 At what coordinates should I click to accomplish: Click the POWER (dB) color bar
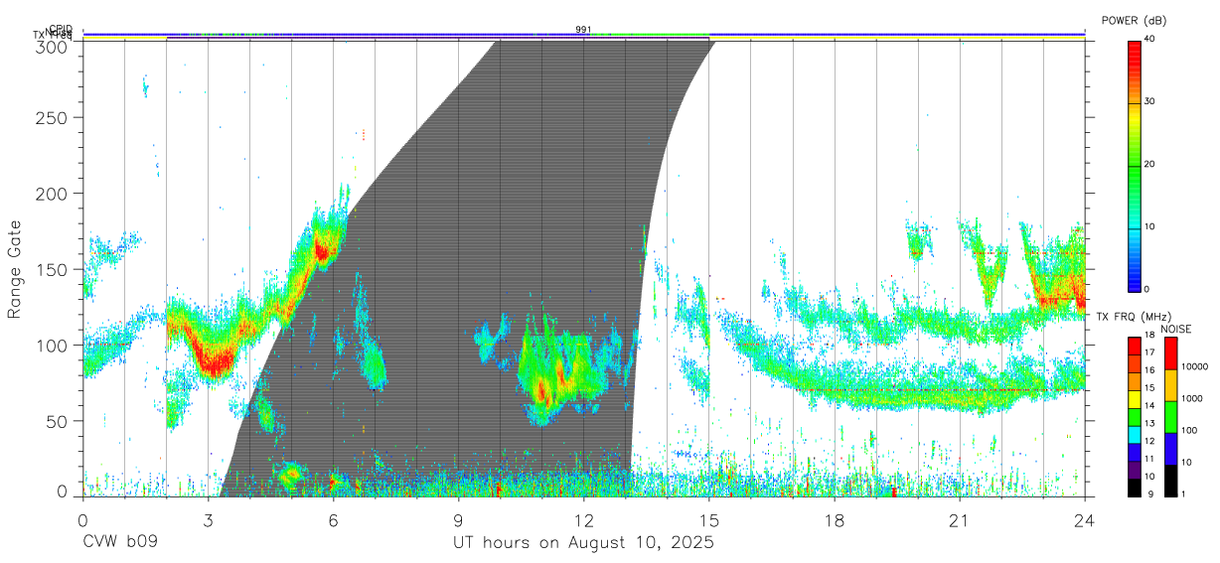coord(1134,165)
